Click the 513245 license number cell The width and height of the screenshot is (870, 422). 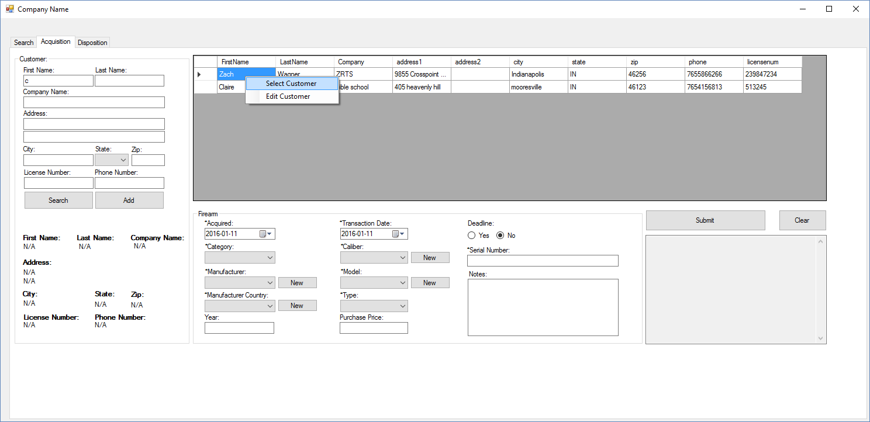pos(772,87)
